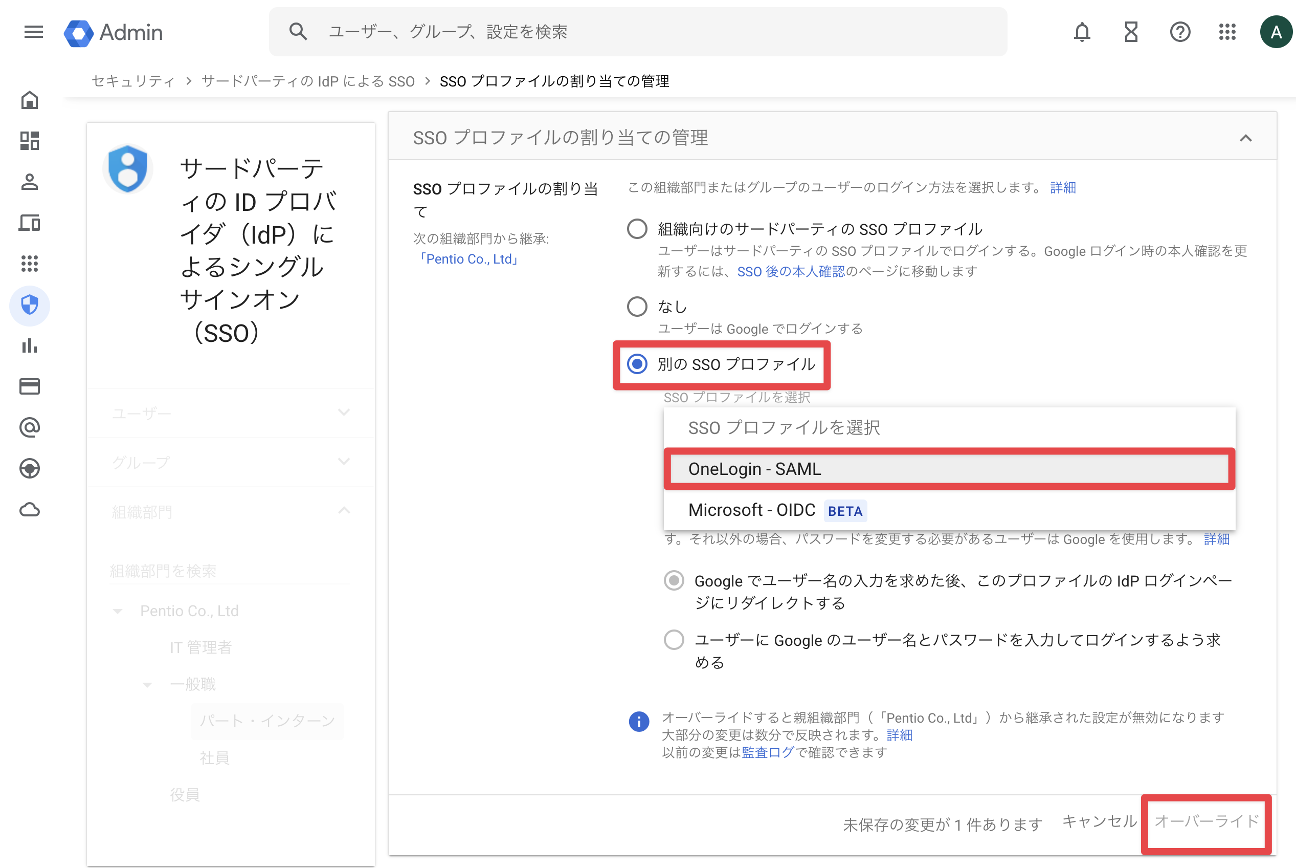Open SSO 後の本人確認 link
Image resolution: width=1296 pixels, height=868 pixels.
(791, 271)
